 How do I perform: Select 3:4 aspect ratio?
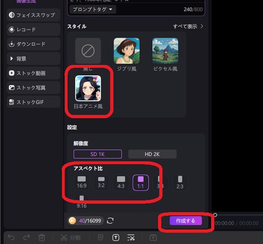160,183
